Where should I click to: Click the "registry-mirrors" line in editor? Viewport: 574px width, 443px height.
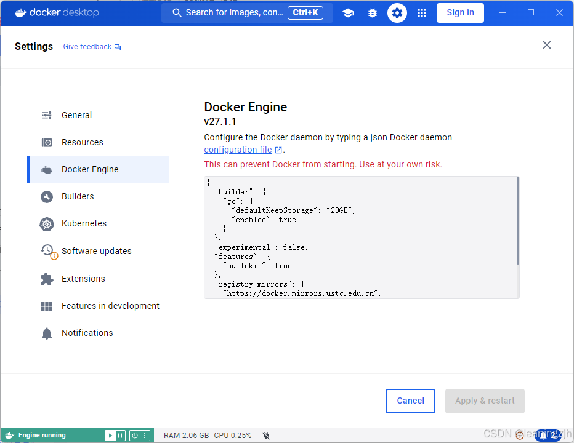tap(259, 284)
